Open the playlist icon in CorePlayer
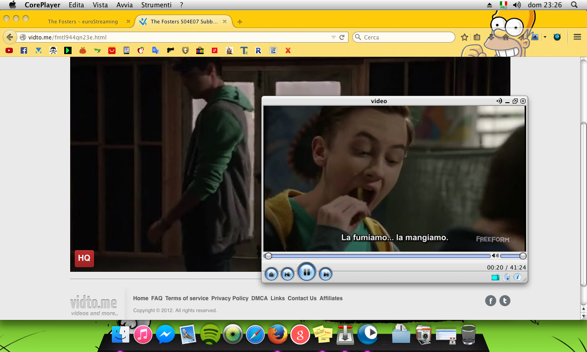Viewport: 587px width, 352px height. coord(507,277)
